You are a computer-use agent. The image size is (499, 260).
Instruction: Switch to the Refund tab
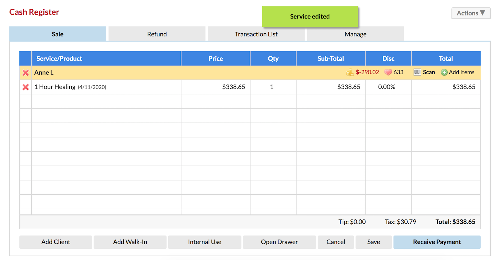(x=157, y=34)
